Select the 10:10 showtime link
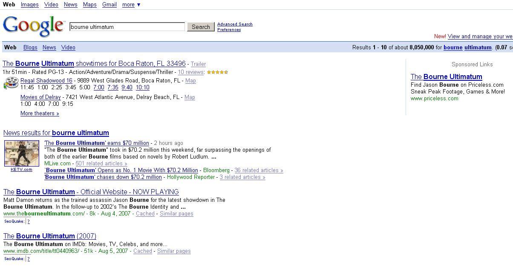 click(x=143, y=88)
